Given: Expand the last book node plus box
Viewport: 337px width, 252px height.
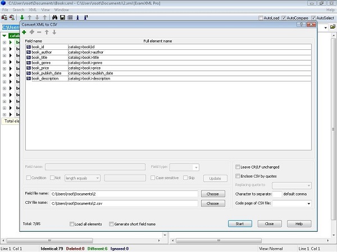Looking at the screenshot, I should click(4, 114).
